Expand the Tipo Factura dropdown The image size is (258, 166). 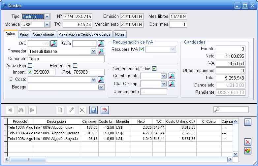coord(47,17)
